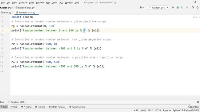Open the Window menu
Viewport: 200px width, 112px height.
tap(69, 2)
